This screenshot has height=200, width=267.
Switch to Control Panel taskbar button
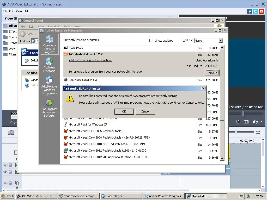121,196
